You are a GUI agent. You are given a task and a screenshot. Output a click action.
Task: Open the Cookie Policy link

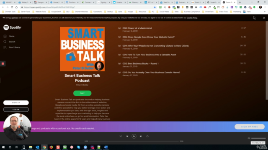point(192,17)
